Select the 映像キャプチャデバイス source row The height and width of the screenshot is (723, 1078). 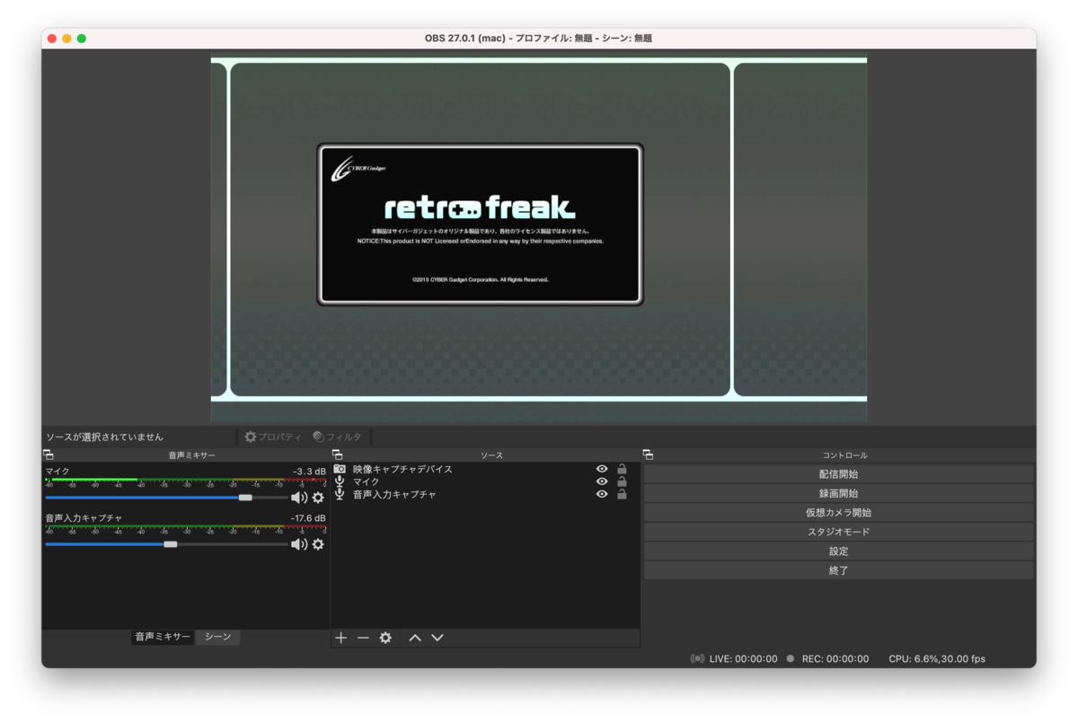(x=485, y=469)
